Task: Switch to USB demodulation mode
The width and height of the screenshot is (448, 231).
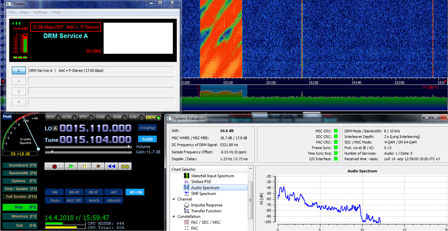Action: (x=117, y=117)
